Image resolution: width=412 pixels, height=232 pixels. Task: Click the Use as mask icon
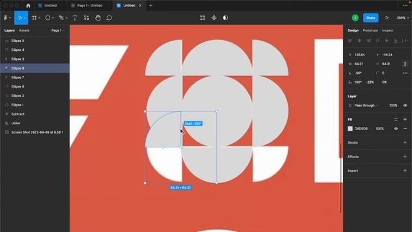[x=225, y=18]
